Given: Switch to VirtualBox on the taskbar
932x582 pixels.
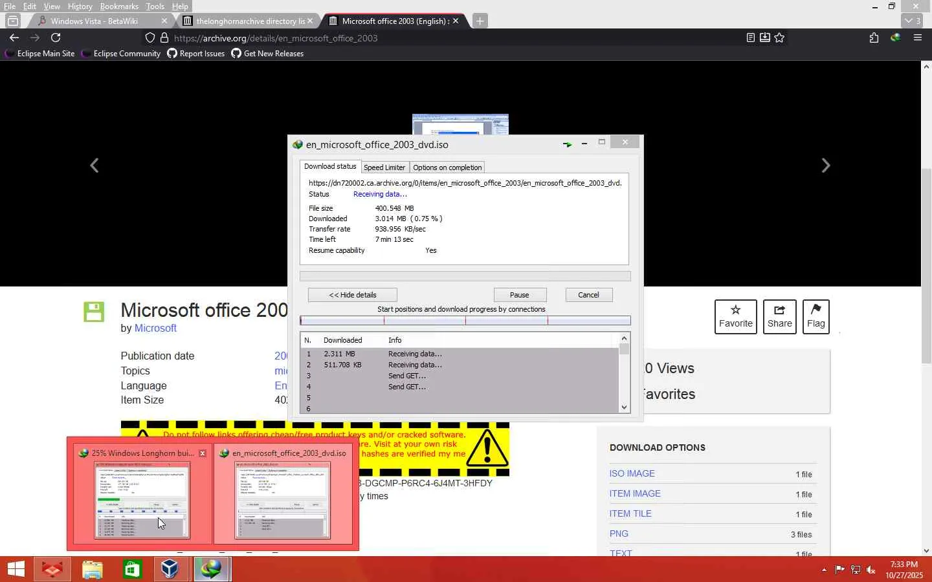Looking at the screenshot, I should 171,569.
